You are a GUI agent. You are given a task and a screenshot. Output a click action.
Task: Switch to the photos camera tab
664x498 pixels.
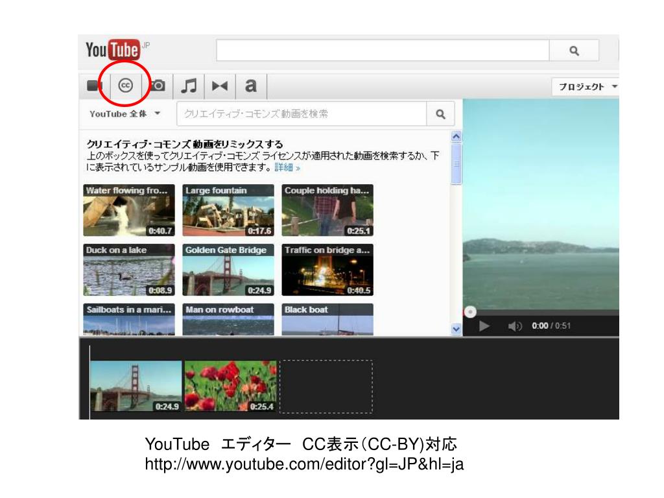[158, 86]
